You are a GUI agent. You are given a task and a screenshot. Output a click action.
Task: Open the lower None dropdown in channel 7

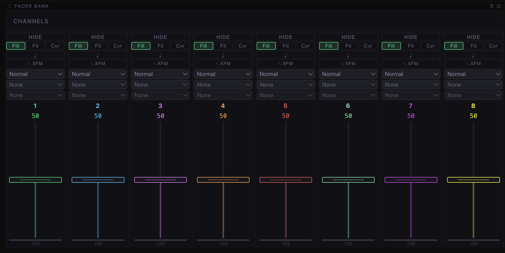tap(411, 95)
